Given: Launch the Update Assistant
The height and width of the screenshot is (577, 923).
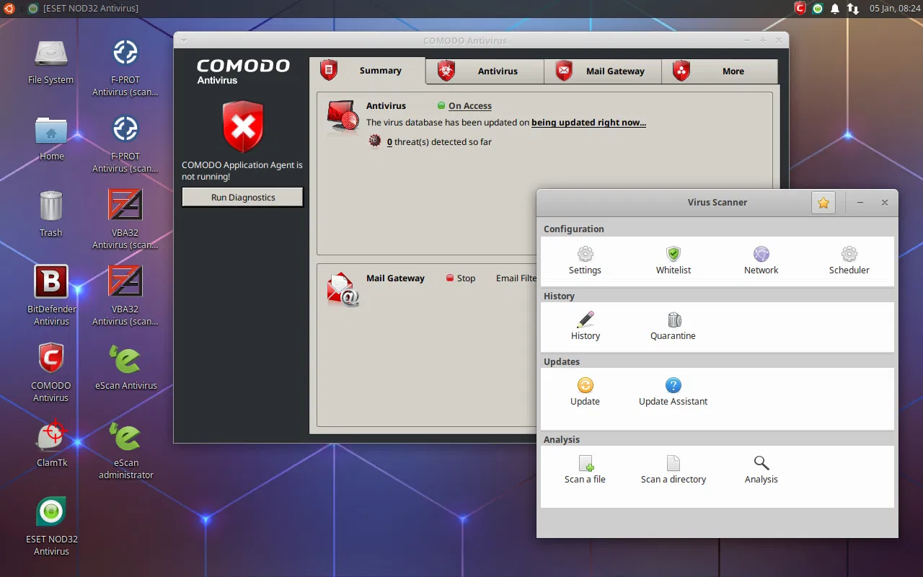Looking at the screenshot, I should [674, 392].
